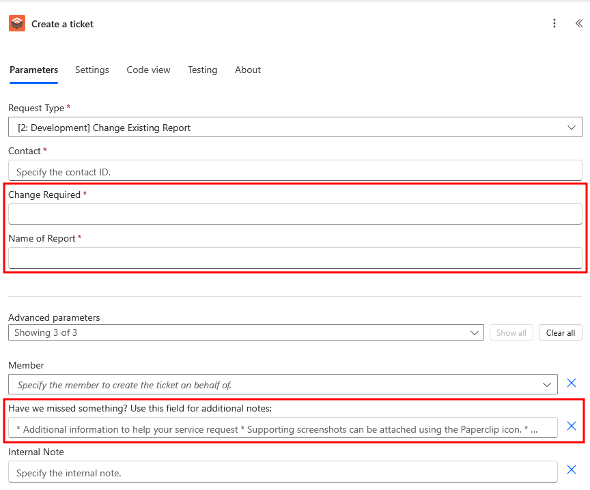Focus the Change Required text field
590x490 pixels.
(295, 214)
